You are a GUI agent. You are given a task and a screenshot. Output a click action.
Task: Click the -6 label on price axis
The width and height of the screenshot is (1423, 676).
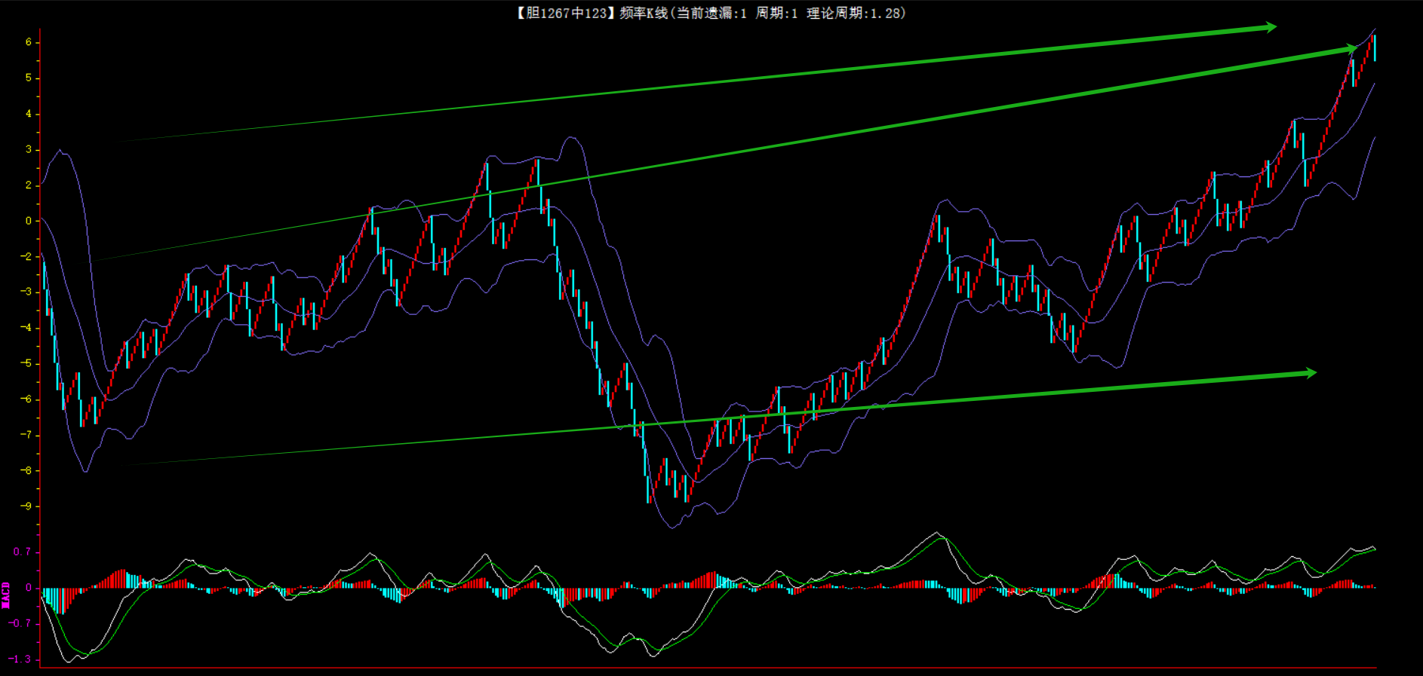(26, 399)
